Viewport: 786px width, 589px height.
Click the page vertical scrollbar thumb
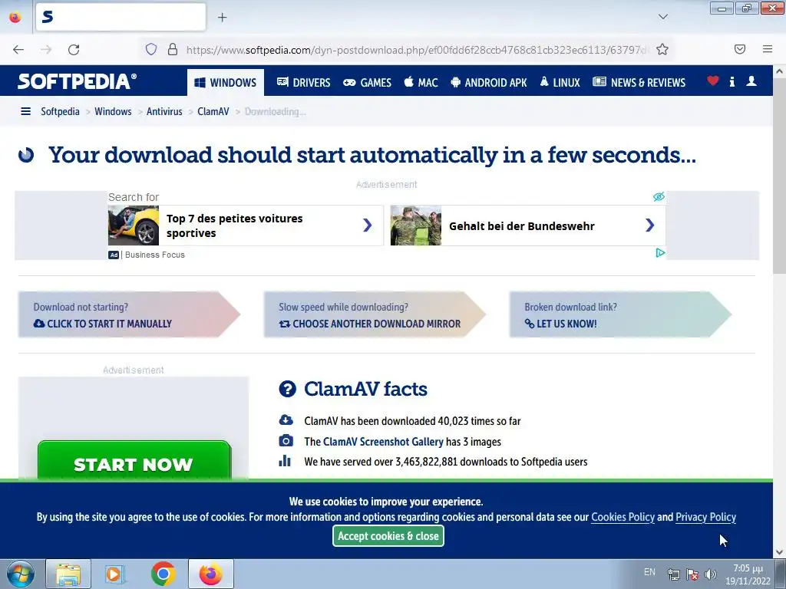click(779, 177)
